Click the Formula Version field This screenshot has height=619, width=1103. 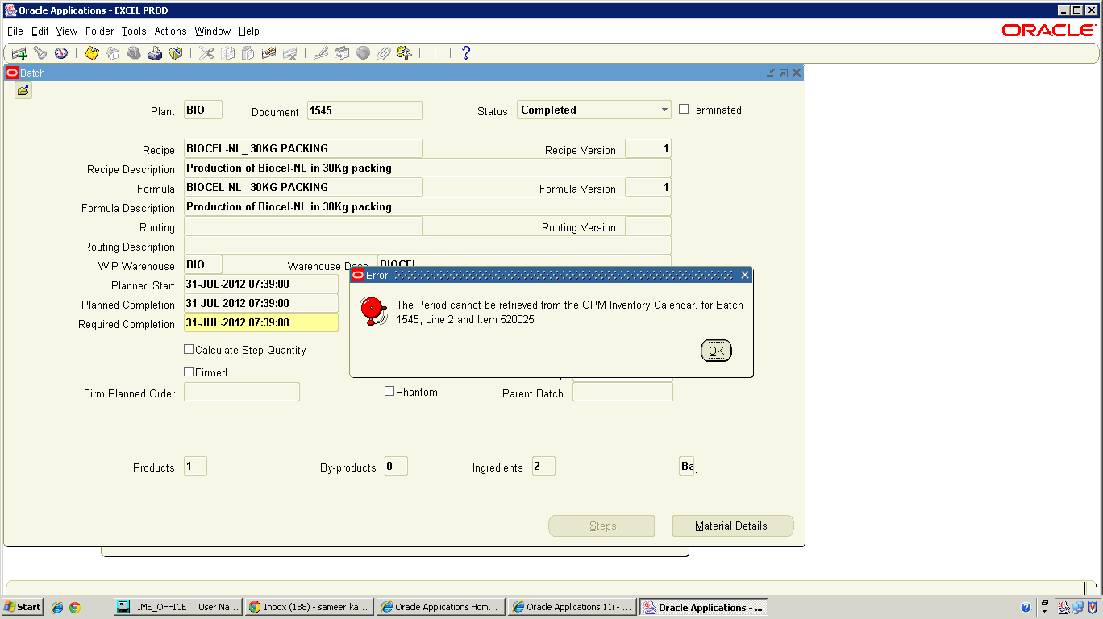(648, 188)
